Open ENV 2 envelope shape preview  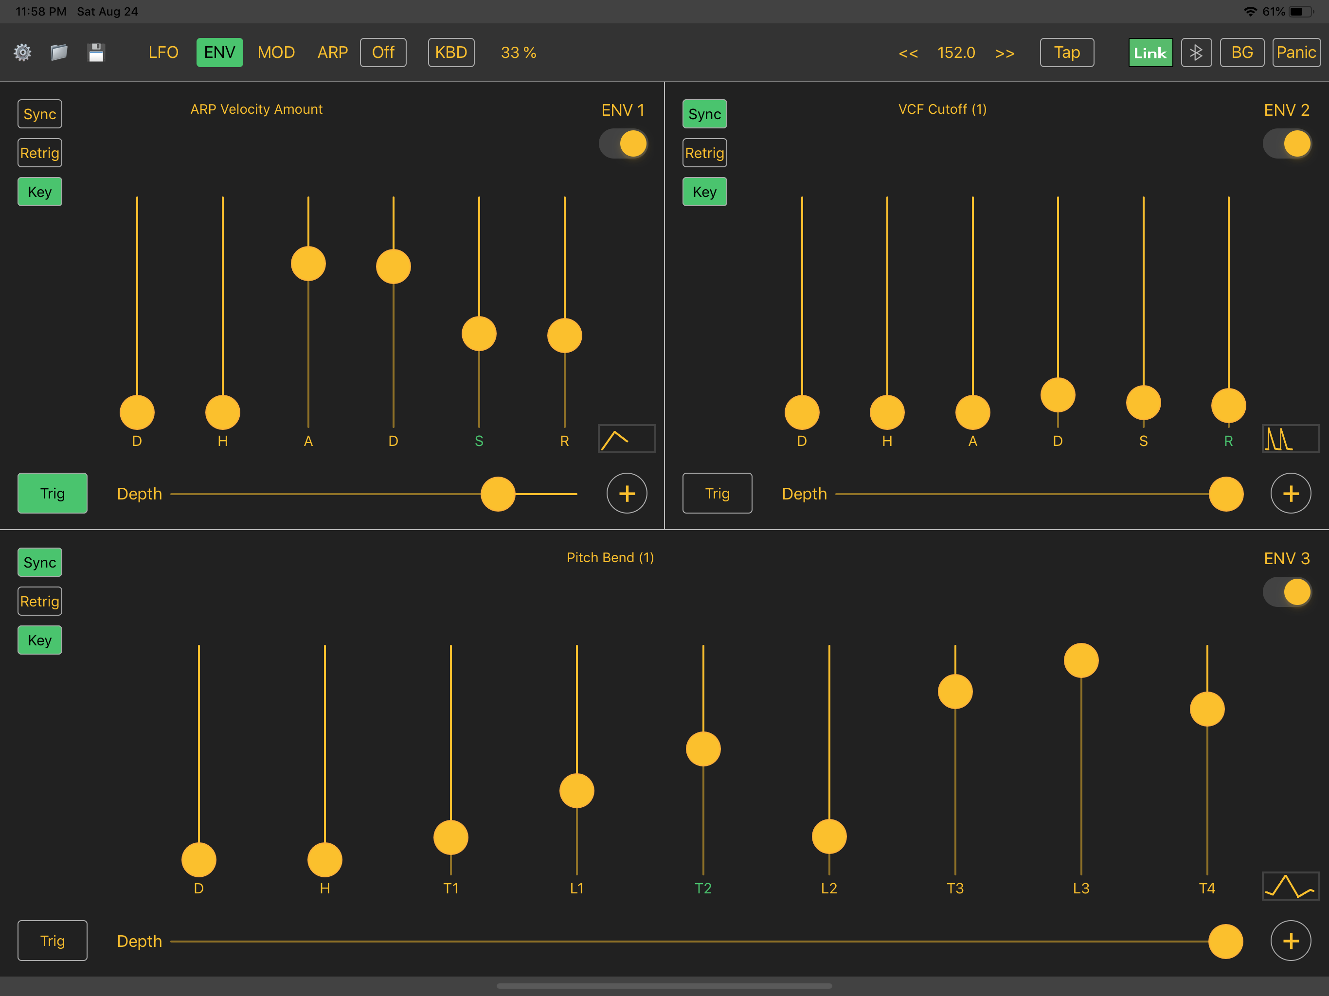1290,439
